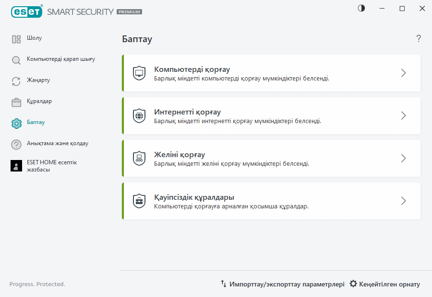Open Құралдар via toolbox icon
432x297 pixels.
click(16, 102)
